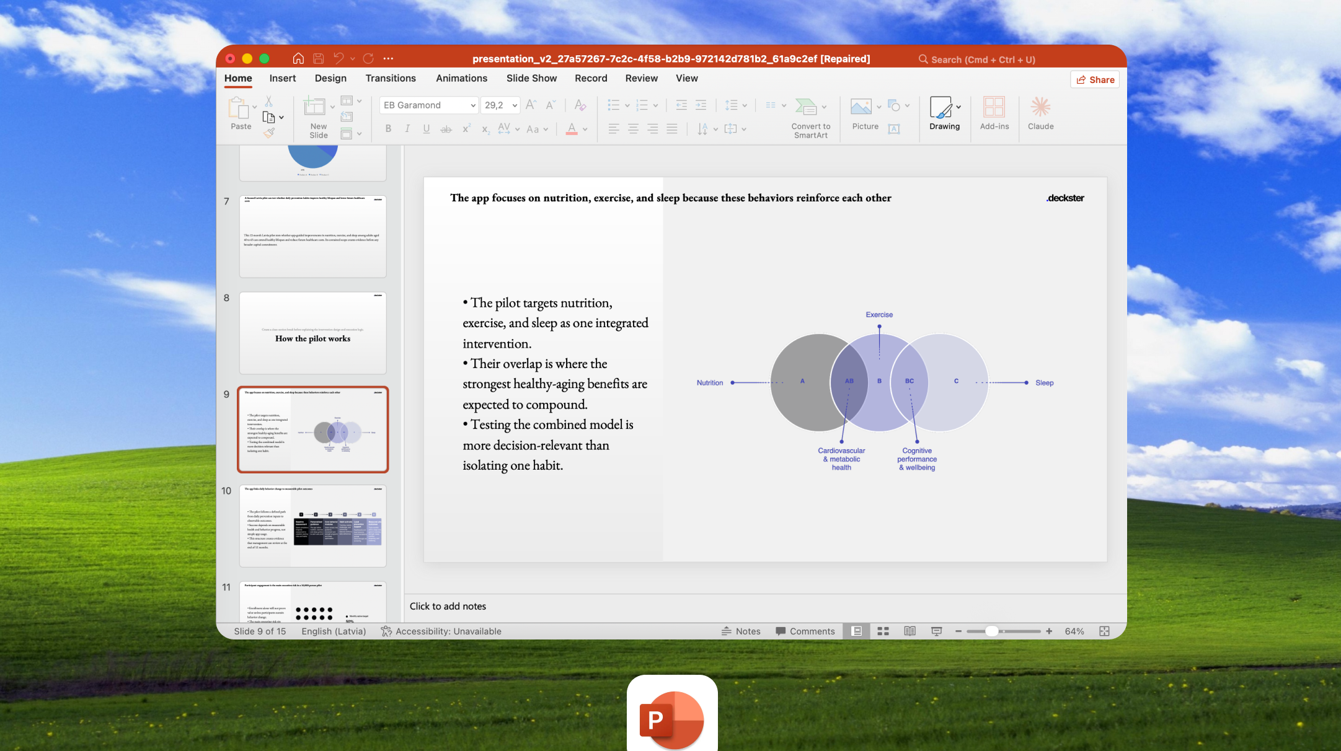Toggle bold formatting
This screenshot has width=1341, height=751.
[388, 129]
